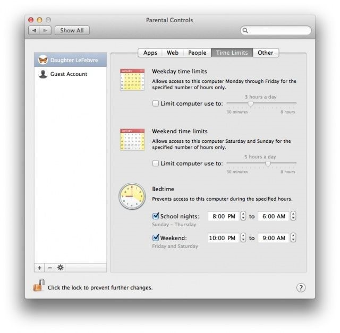Select Daughter LeFebvre account
Screen dimensions: 340x333
pyautogui.click(x=70, y=61)
